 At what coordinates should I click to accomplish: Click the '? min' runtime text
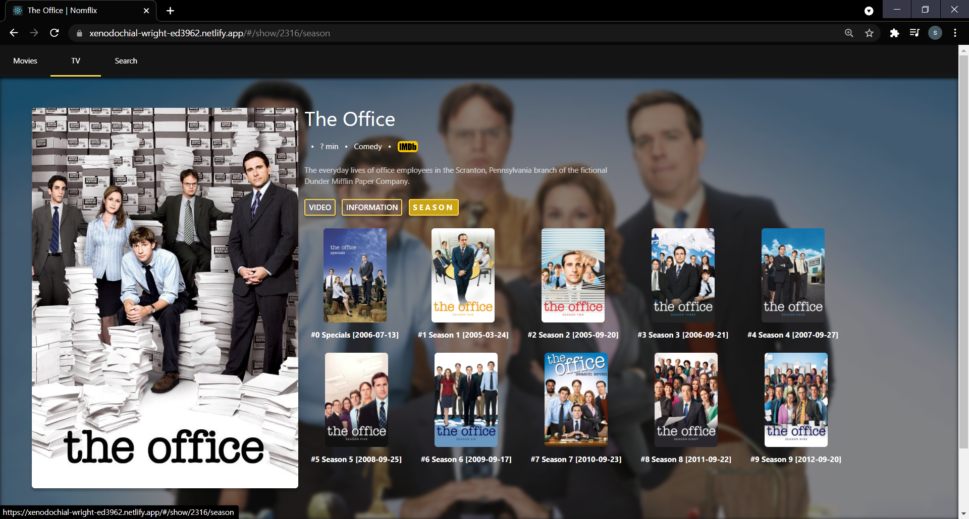click(x=329, y=147)
